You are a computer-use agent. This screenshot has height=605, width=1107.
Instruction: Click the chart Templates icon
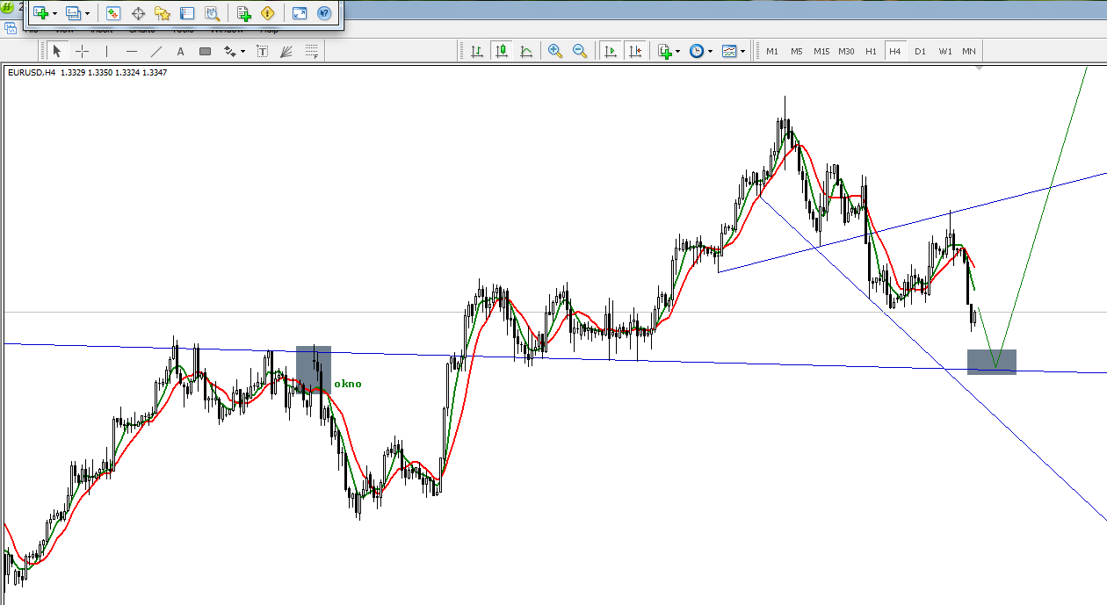(x=729, y=51)
